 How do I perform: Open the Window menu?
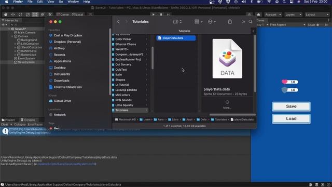pos(73,2)
